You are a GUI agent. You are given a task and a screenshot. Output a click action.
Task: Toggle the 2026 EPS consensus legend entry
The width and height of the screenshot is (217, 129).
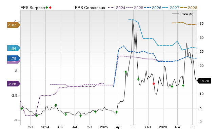(x=153, y=8)
